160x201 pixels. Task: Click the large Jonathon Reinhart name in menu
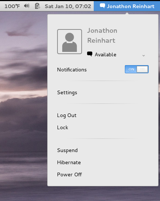102,35
